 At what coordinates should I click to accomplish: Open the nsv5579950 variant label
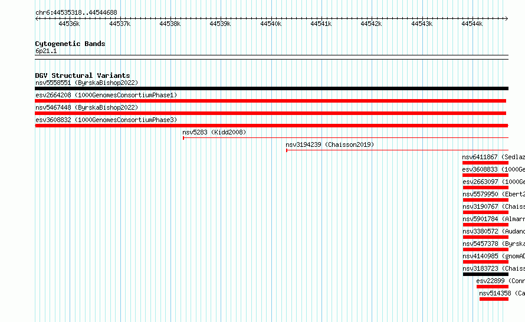[494, 194]
